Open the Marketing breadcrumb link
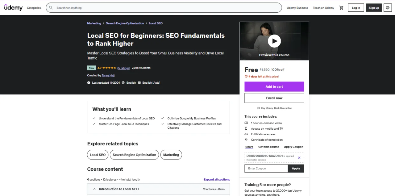This screenshot has height=196, width=395. tap(94, 23)
